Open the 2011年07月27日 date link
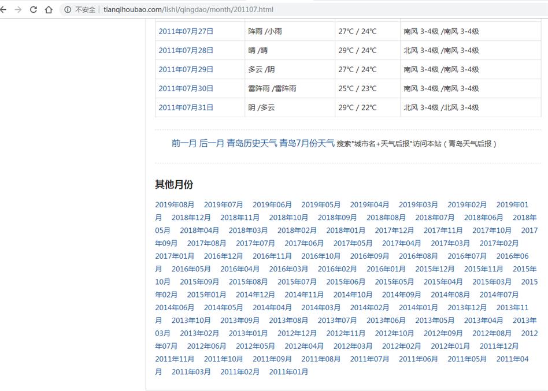The width and height of the screenshot is (548, 391). (x=186, y=31)
